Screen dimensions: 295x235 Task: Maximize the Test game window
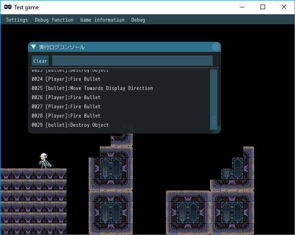(263, 7)
